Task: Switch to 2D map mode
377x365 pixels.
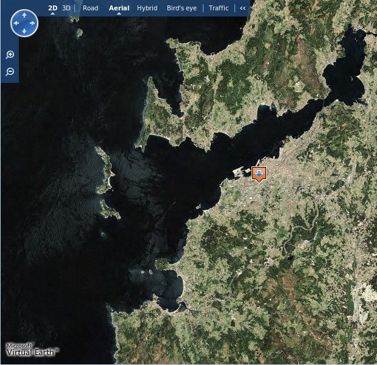Action: (52, 8)
